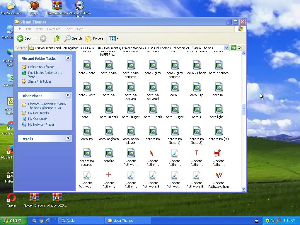300x225 pixels.
Task: Click the scroll up arrow
Action: [243, 54]
